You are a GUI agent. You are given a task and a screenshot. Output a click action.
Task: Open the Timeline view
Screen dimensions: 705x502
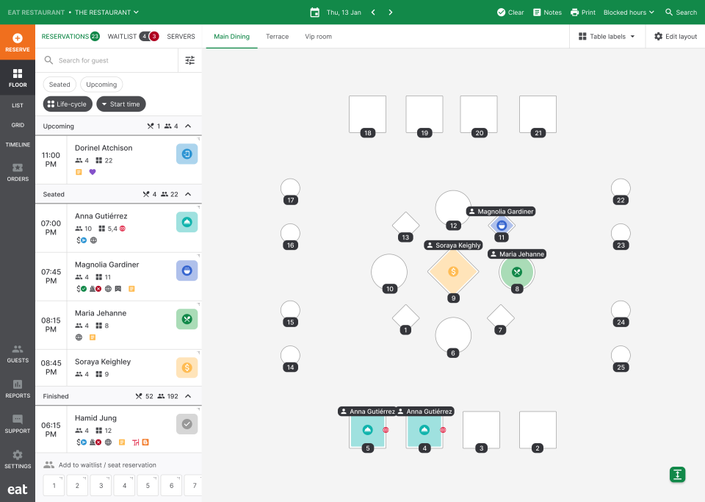(18, 144)
